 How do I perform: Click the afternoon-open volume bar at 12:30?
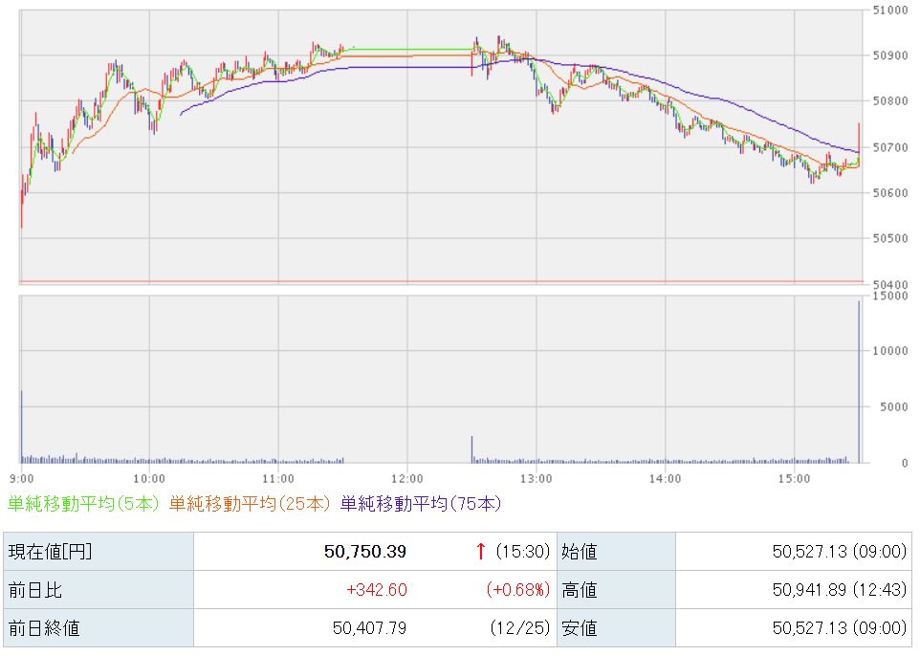click(471, 449)
